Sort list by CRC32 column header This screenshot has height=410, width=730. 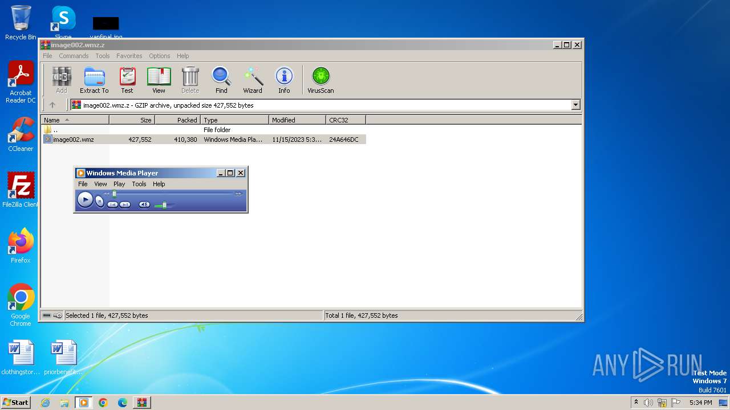tap(346, 120)
